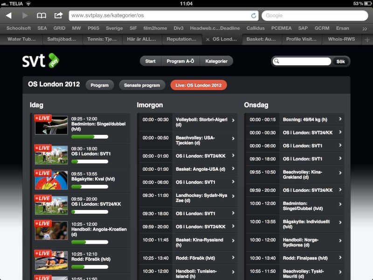Expand Beachvolley: USA-Tjeckien via its chevron
373x280 pixels.
(233, 139)
